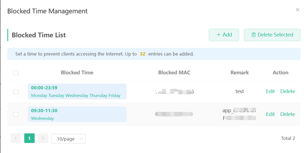Go to next page with right chevron

pos(43,138)
